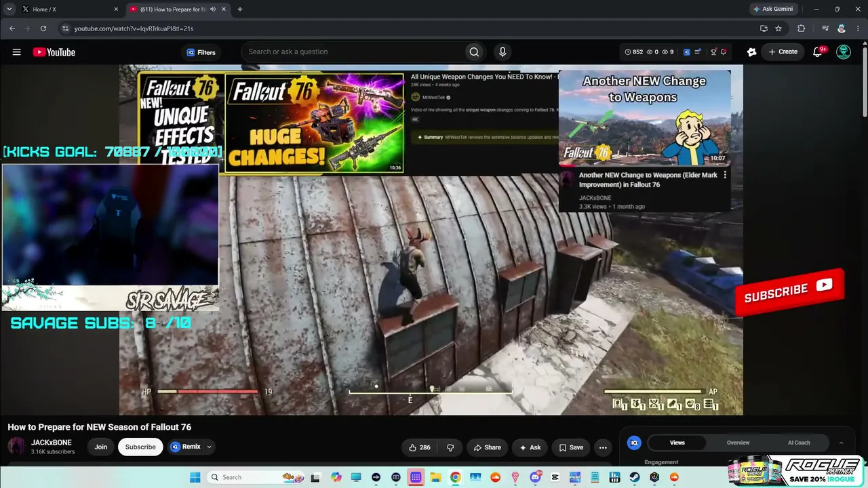Click the Create button
Image resolution: width=868 pixels, height=488 pixels.
click(x=783, y=52)
